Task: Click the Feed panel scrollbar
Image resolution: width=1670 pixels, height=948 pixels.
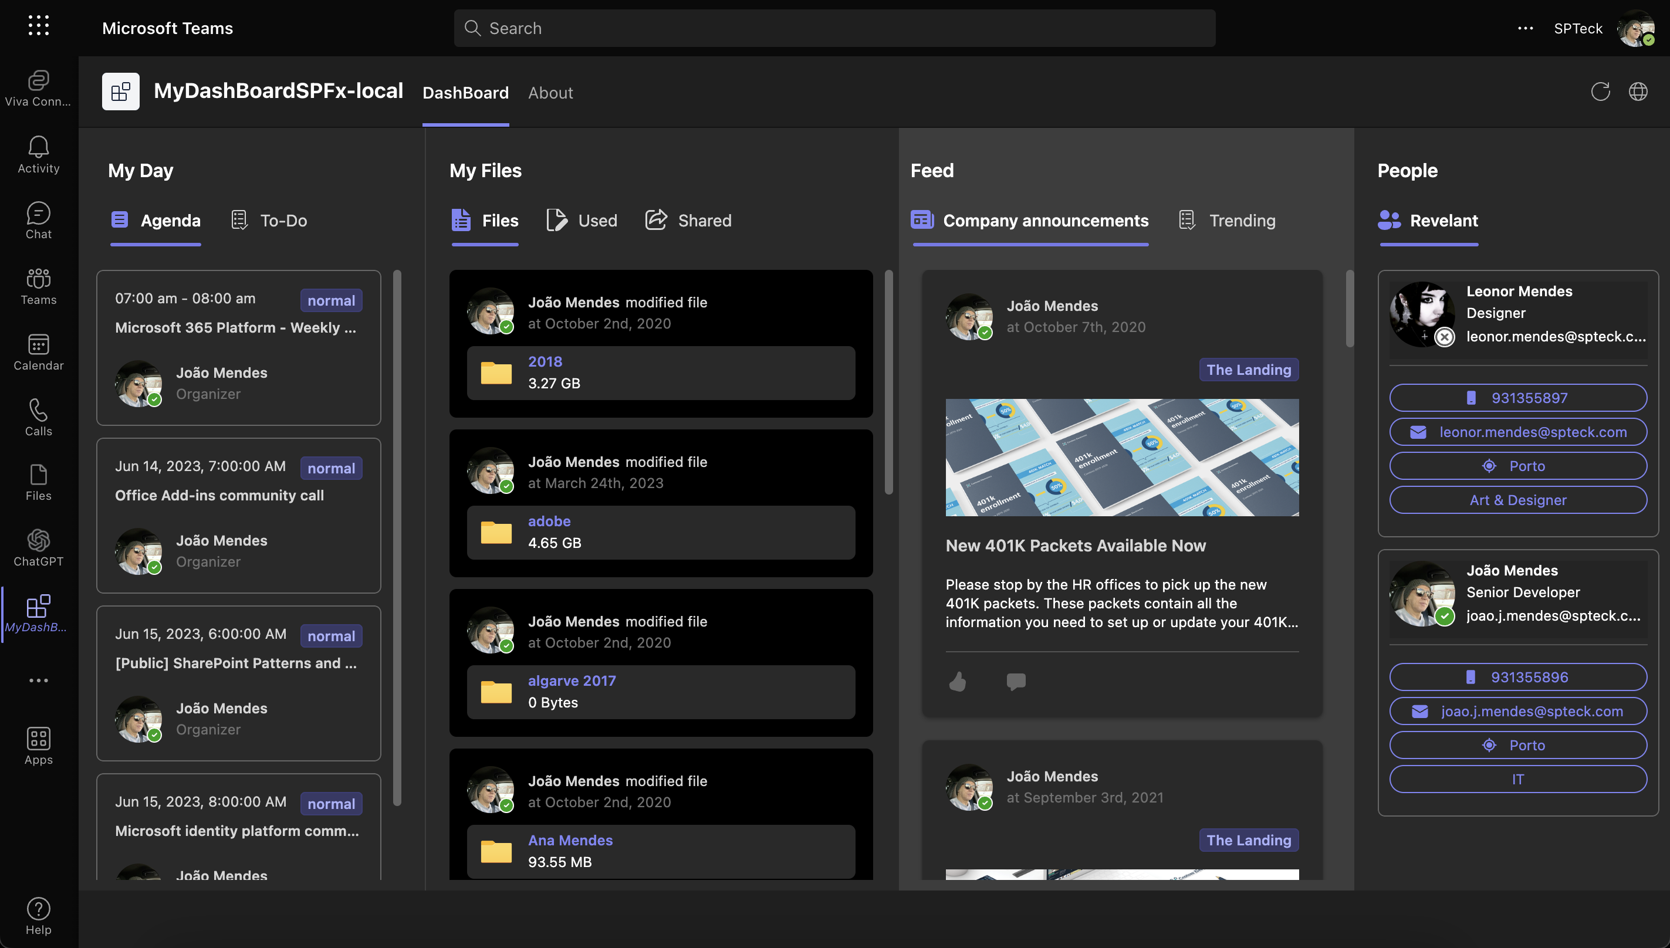Action: coord(1350,309)
